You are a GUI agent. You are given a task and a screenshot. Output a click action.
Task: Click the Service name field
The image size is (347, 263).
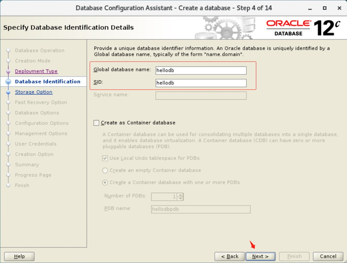201,96
